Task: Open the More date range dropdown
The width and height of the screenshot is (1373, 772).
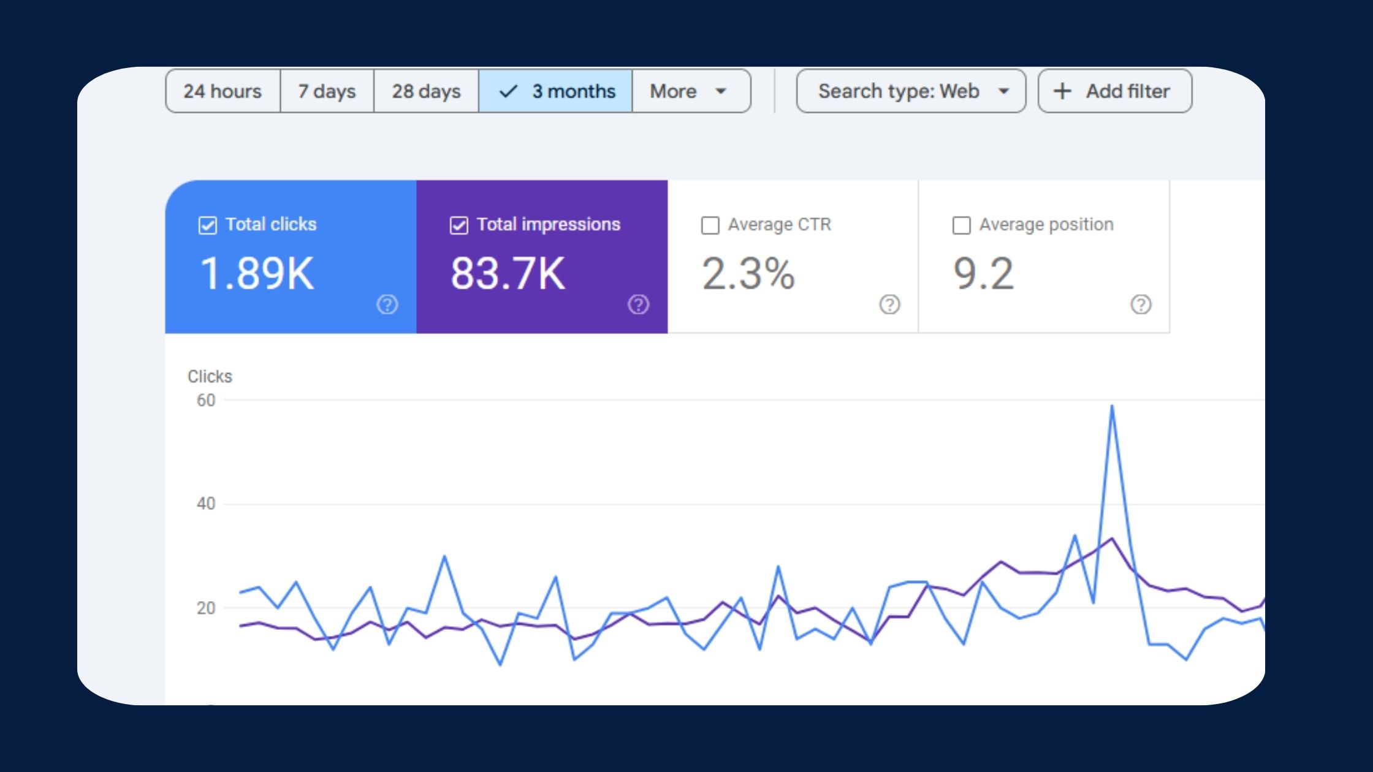Action: [690, 91]
